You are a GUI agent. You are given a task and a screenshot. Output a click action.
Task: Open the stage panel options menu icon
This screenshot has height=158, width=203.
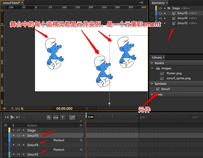coord(141,3)
